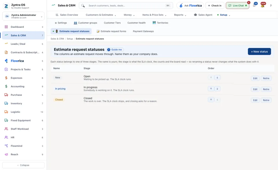
Task: Click the Zyntra OS logo icon
Action: (6, 6)
